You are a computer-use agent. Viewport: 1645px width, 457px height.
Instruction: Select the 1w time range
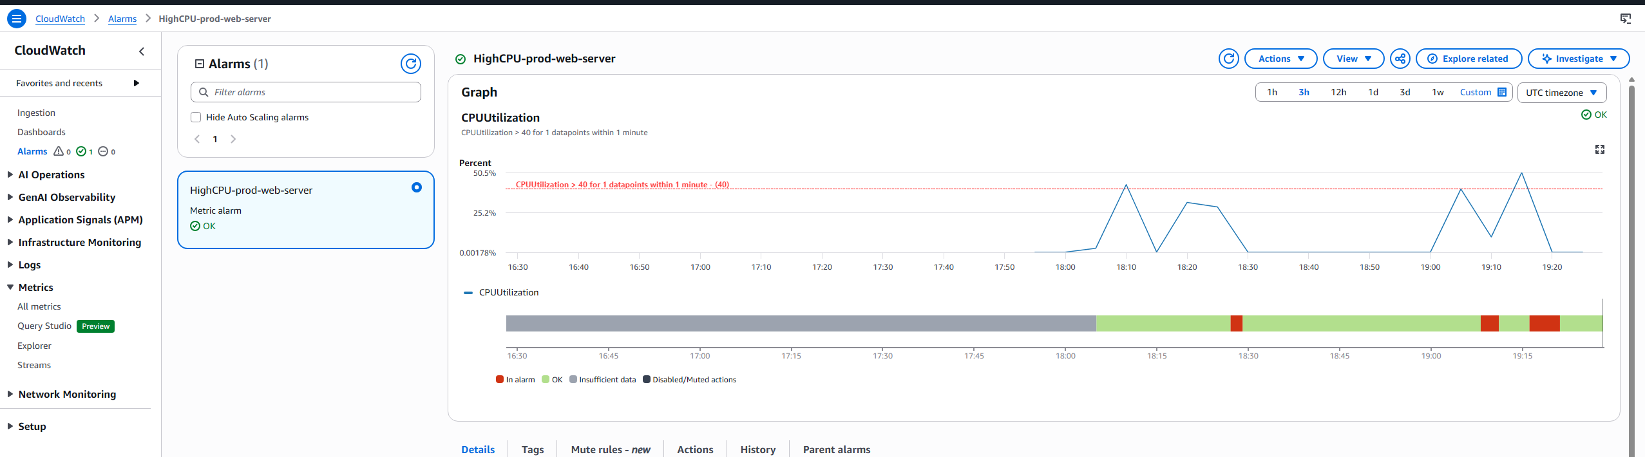pyautogui.click(x=1438, y=92)
